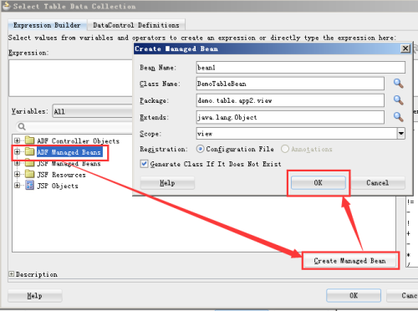Click the Extends field

pos(290,117)
